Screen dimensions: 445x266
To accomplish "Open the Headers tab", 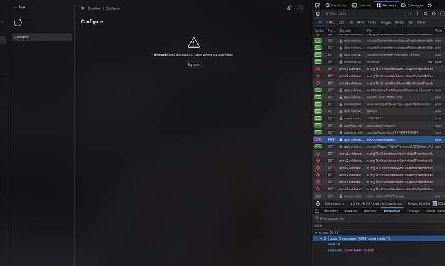I will [x=331, y=210].
